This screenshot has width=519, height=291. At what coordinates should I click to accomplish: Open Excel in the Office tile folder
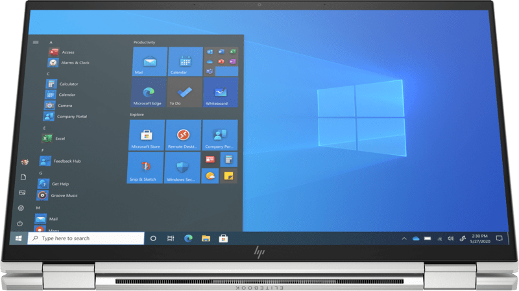(x=233, y=52)
